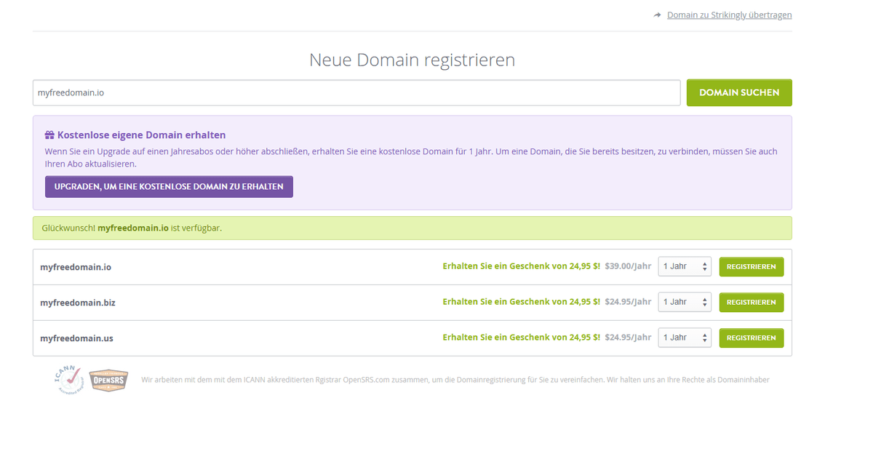873x462 pixels.
Task: Open the 1 Jahr dropdown for myfreedomain.biz
Action: pyautogui.click(x=682, y=302)
